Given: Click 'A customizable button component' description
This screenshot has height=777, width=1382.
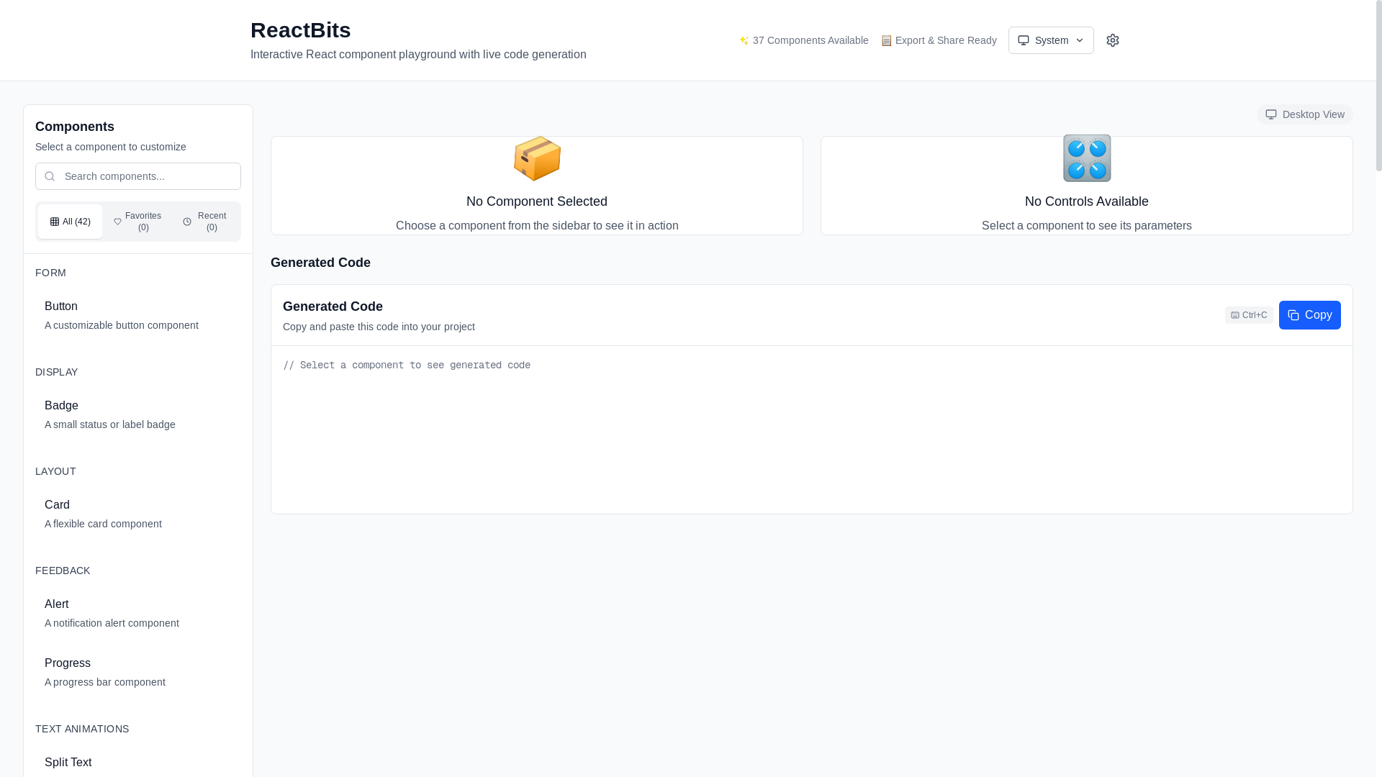Looking at the screenshot, I should [x=122, y=325].
